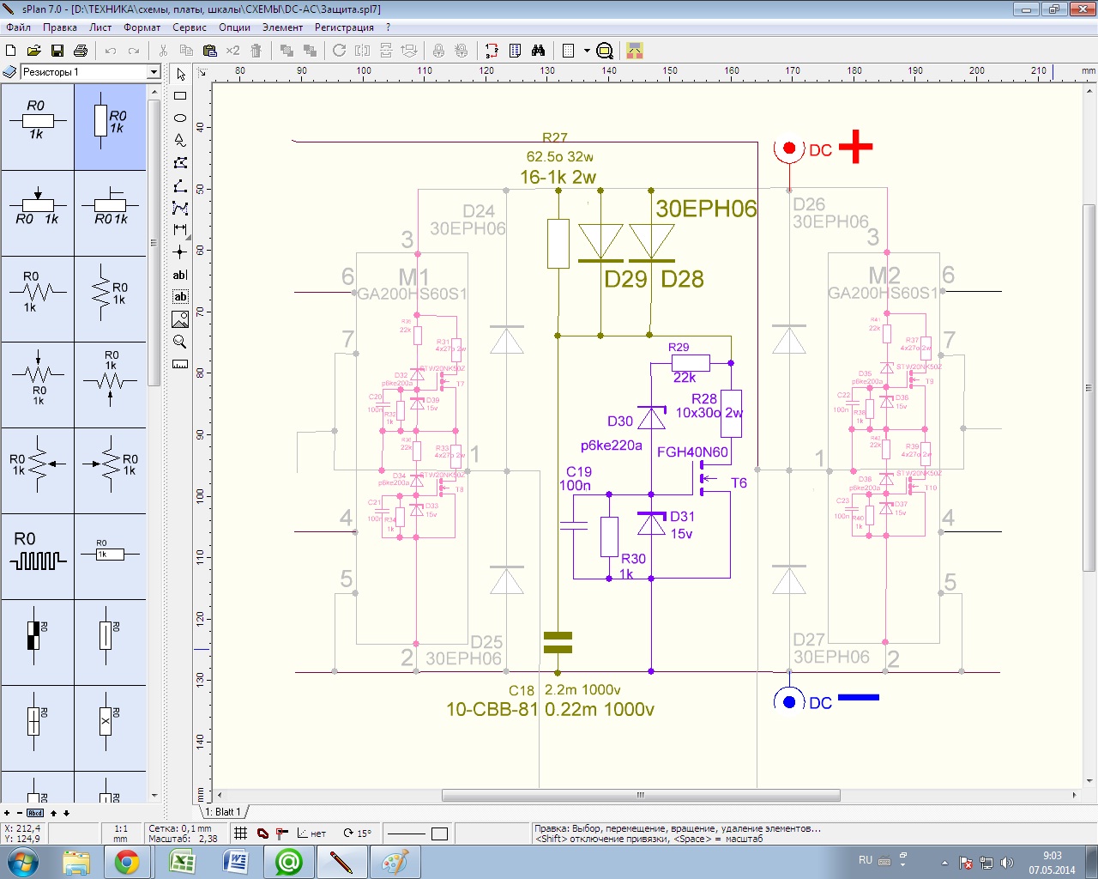Click the print icon in toolbar
Screen dimensions: 1098x879
[x=81, y=51]
